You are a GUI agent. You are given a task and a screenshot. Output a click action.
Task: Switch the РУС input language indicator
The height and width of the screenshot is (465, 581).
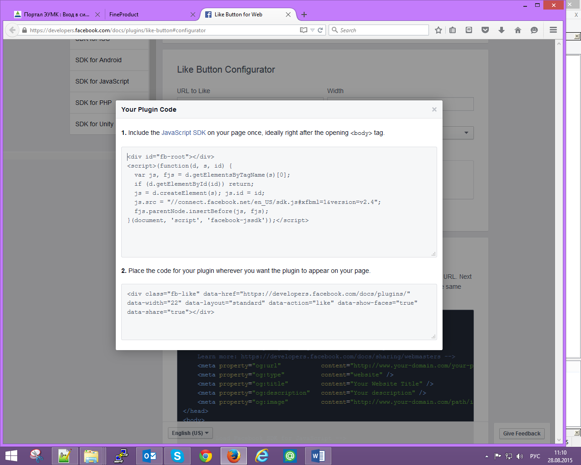pos(535,456)
